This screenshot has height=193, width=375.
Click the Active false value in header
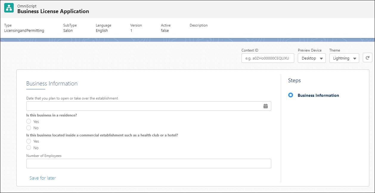165,30
